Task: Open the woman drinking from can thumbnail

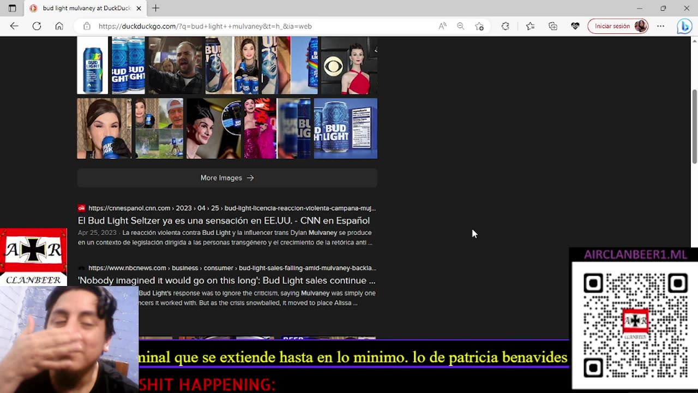Action: tap(104, 128)
